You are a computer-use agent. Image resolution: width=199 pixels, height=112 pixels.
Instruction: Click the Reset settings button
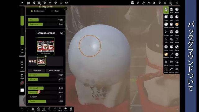[54, 71]
